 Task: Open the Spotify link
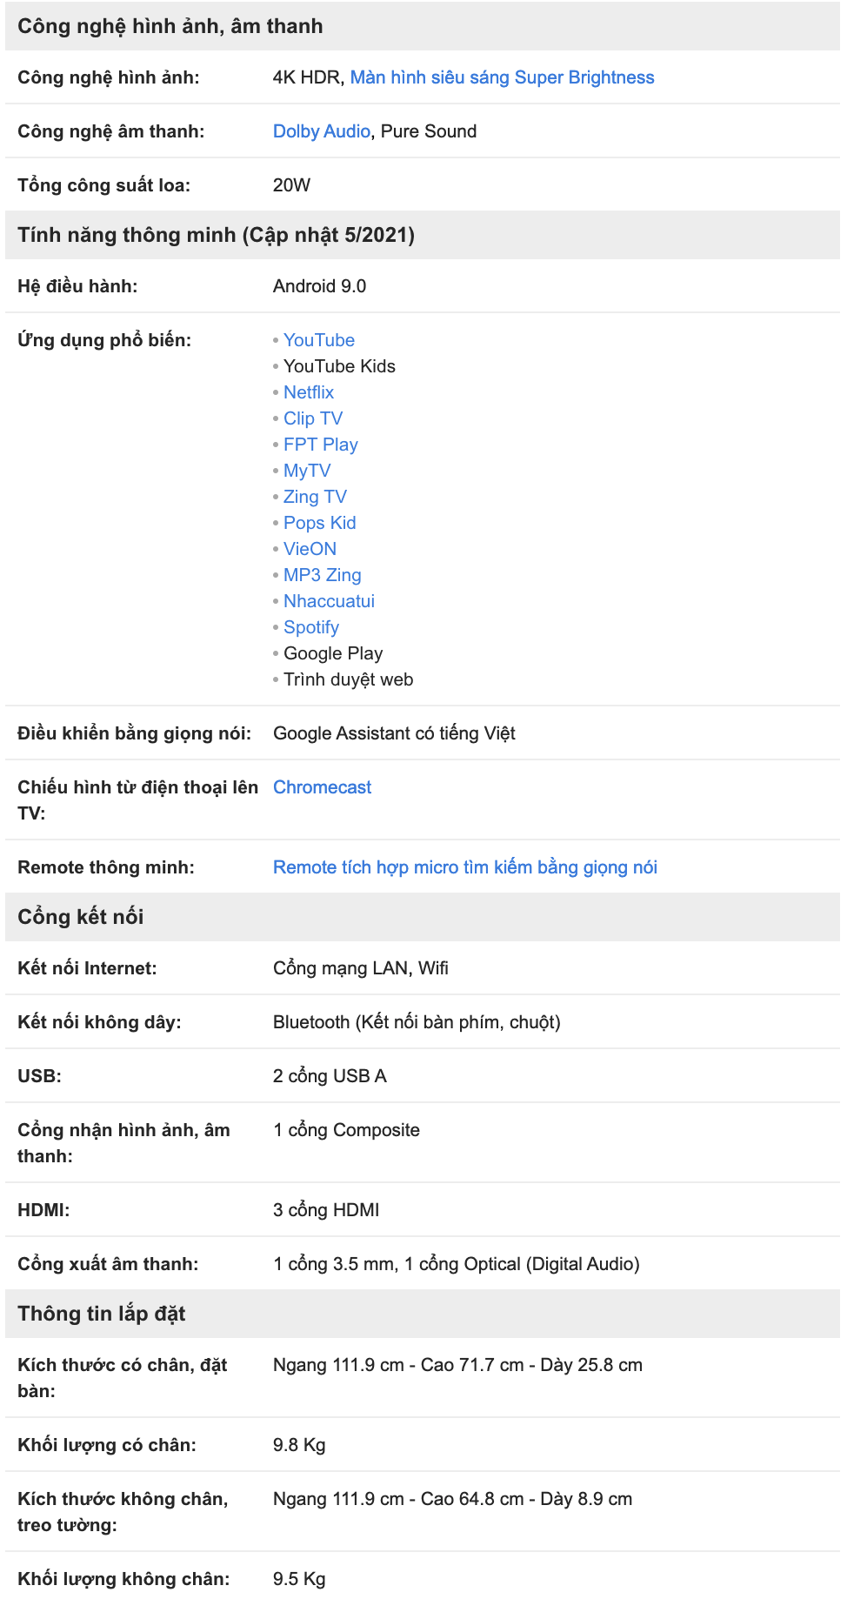click(x=311, y=627)
